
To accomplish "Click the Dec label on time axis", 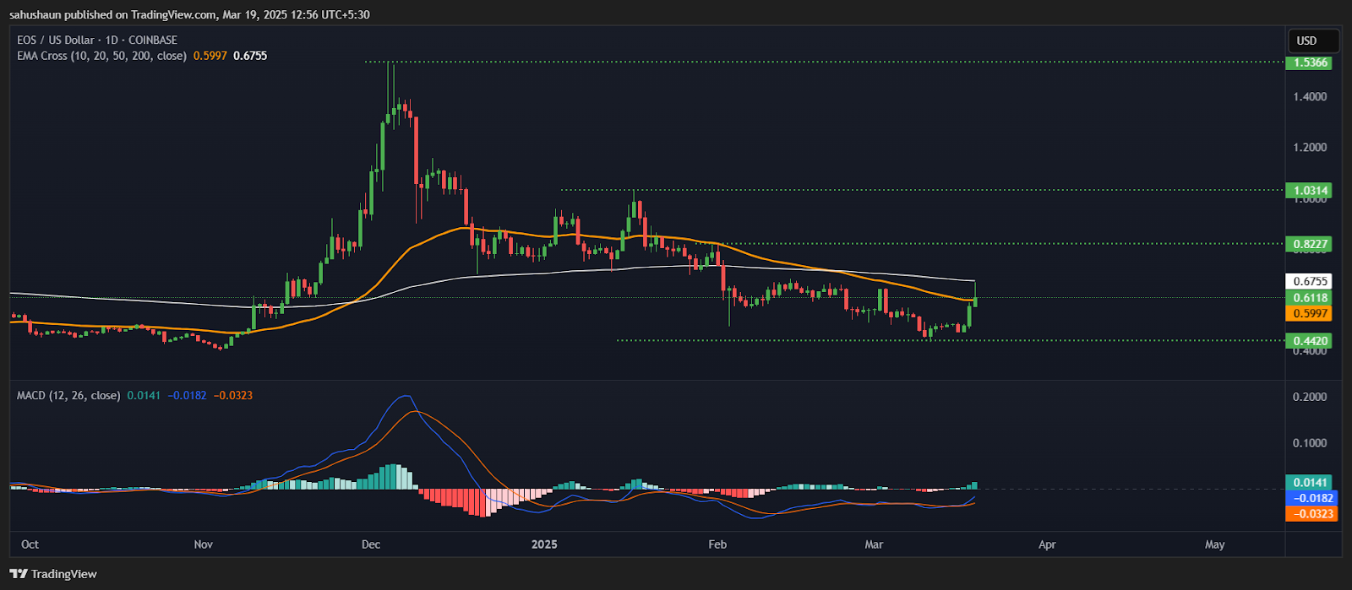I will (370, 544).
